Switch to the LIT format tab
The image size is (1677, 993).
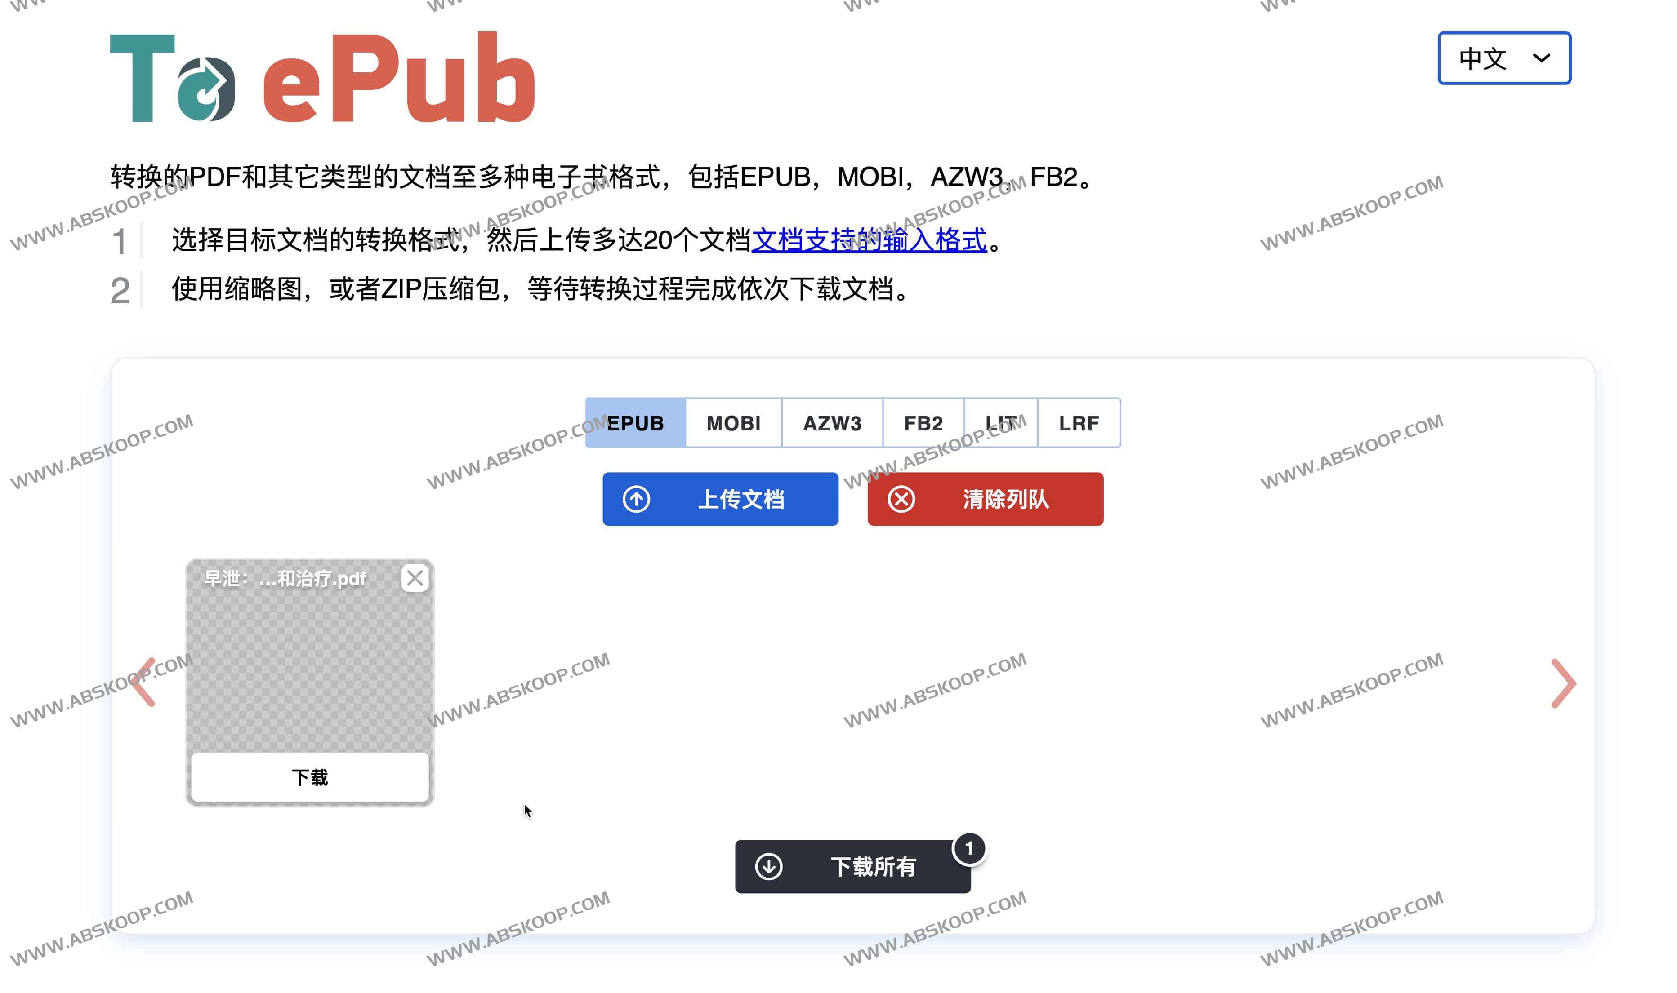point(1000,422)
